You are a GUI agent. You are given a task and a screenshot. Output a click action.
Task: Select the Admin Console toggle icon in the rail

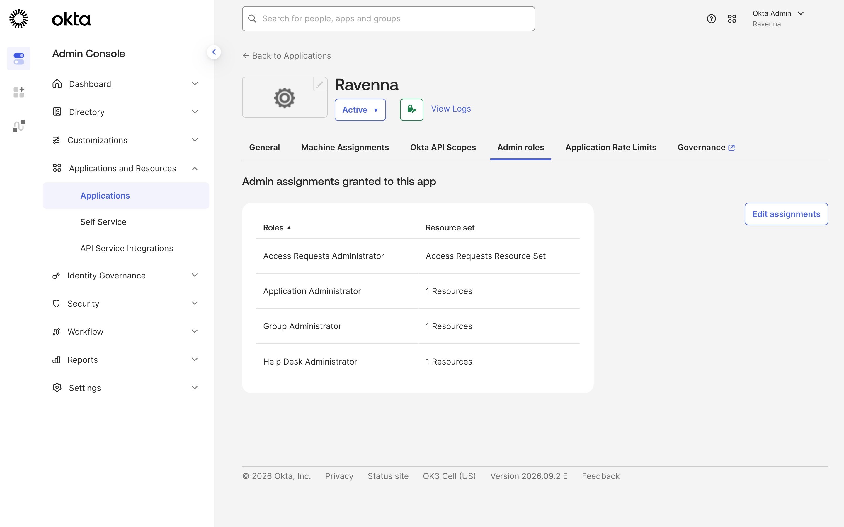(x=19, y=59)
